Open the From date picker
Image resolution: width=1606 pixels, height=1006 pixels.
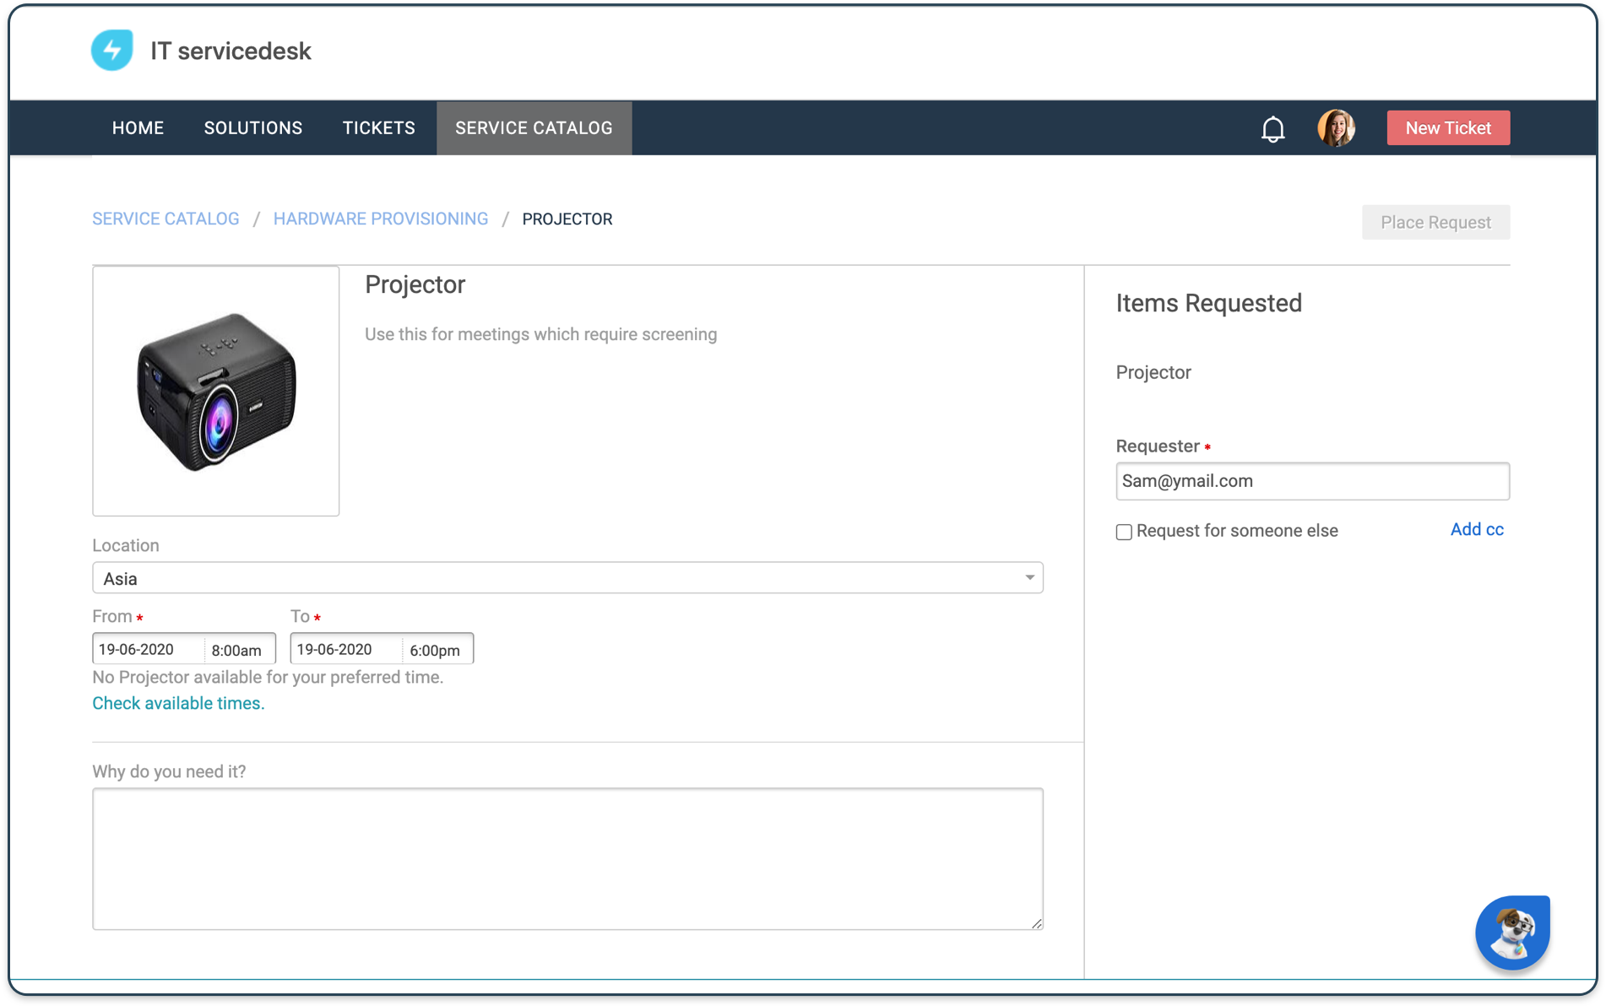(145, 648)
